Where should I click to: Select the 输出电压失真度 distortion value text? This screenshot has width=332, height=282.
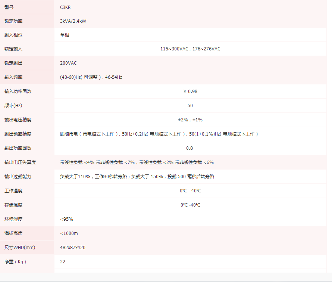tap(137, 162)
